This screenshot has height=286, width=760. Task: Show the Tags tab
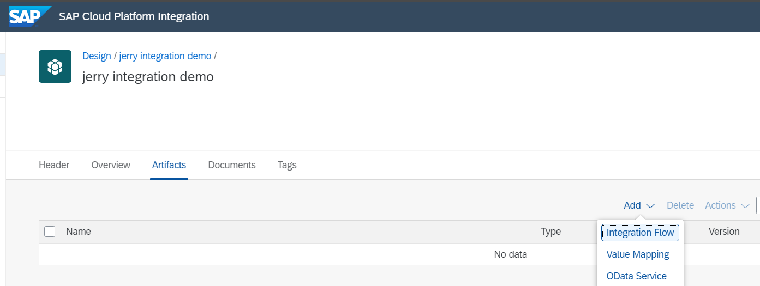click(x=287, y=165)
